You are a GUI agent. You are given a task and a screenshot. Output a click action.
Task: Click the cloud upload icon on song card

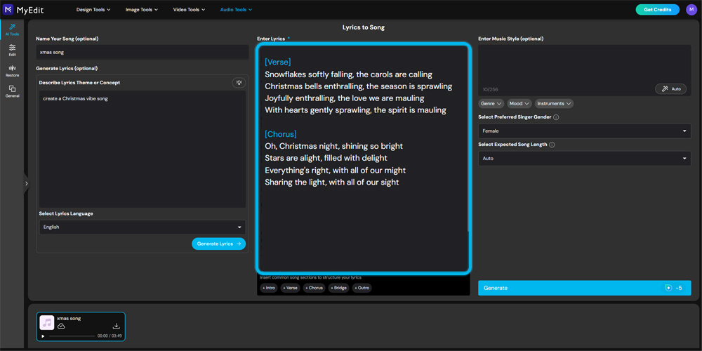tap(61, 326)
